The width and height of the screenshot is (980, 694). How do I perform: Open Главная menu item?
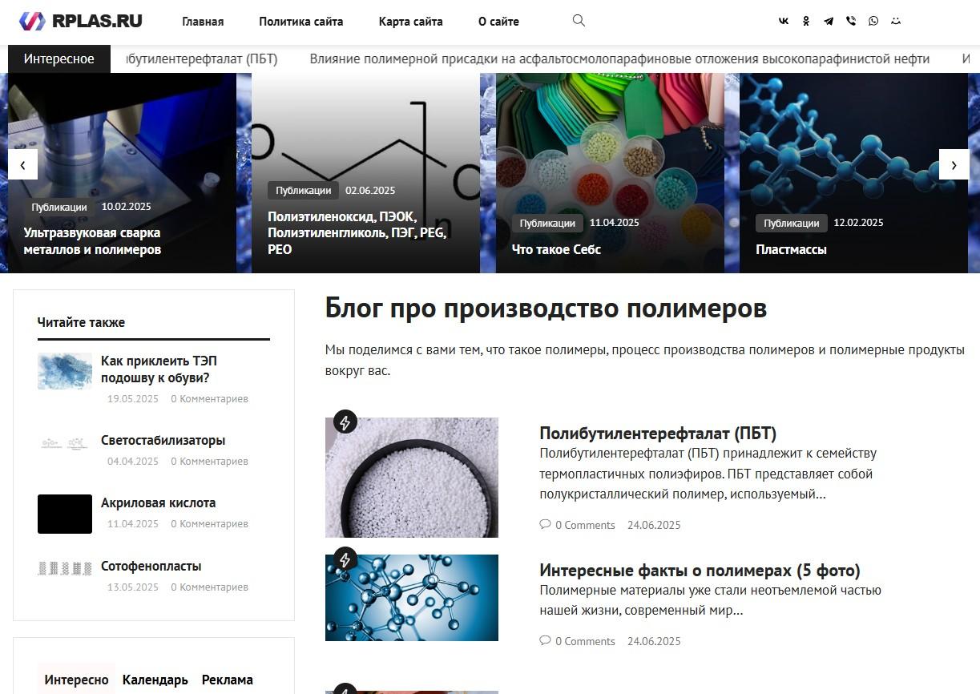(x=203, y=22)
